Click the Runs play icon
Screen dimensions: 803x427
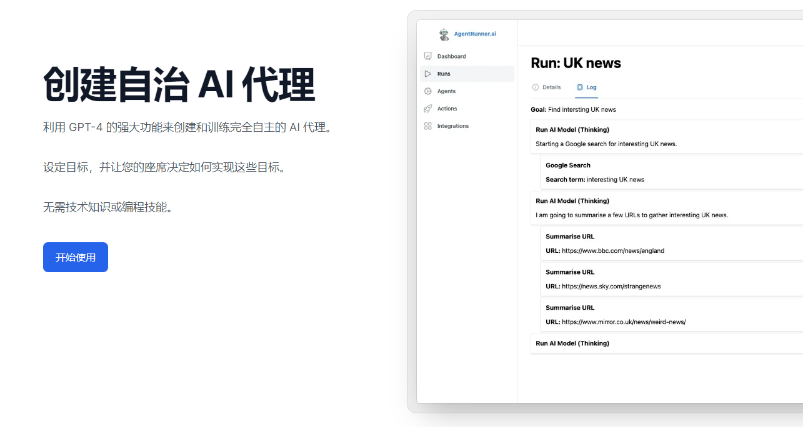pos(428,74)
